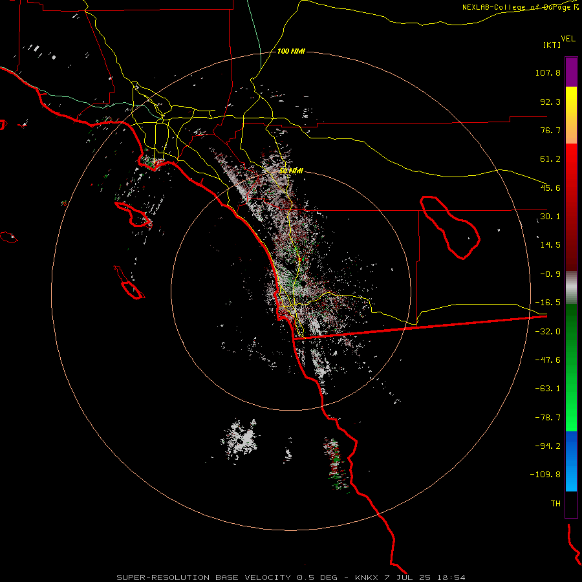
Task: Click the -47.6 scale value
Action: [x=548, y=360]
